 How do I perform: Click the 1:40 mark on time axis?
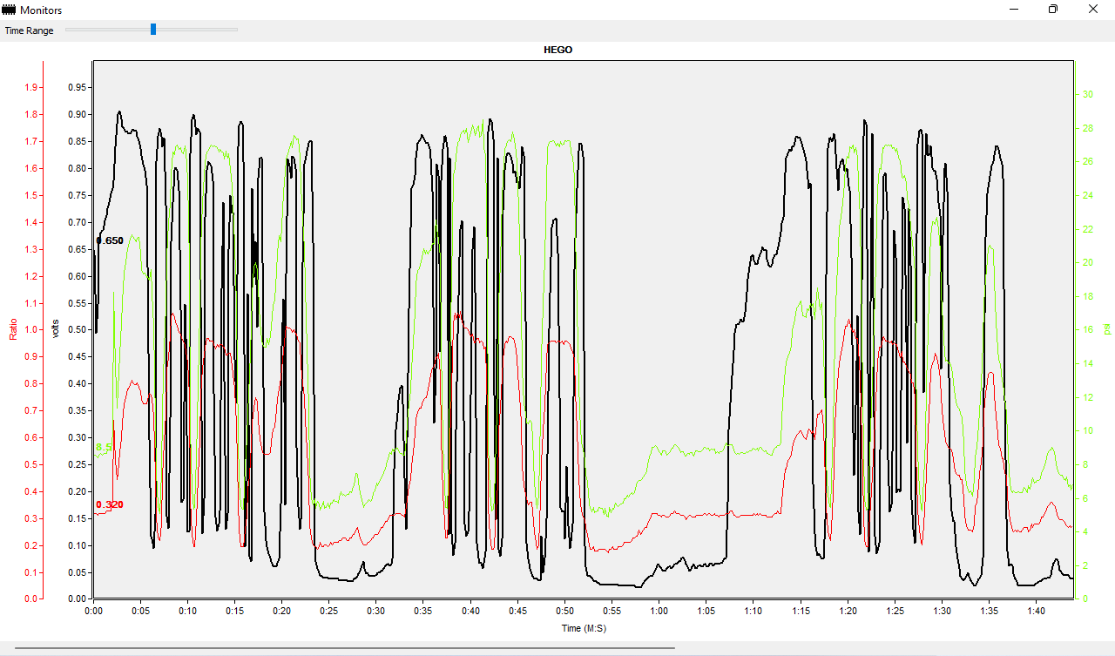pos(1035,612)
